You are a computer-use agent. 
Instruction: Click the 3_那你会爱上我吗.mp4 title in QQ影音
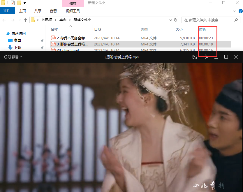point(121,57)
